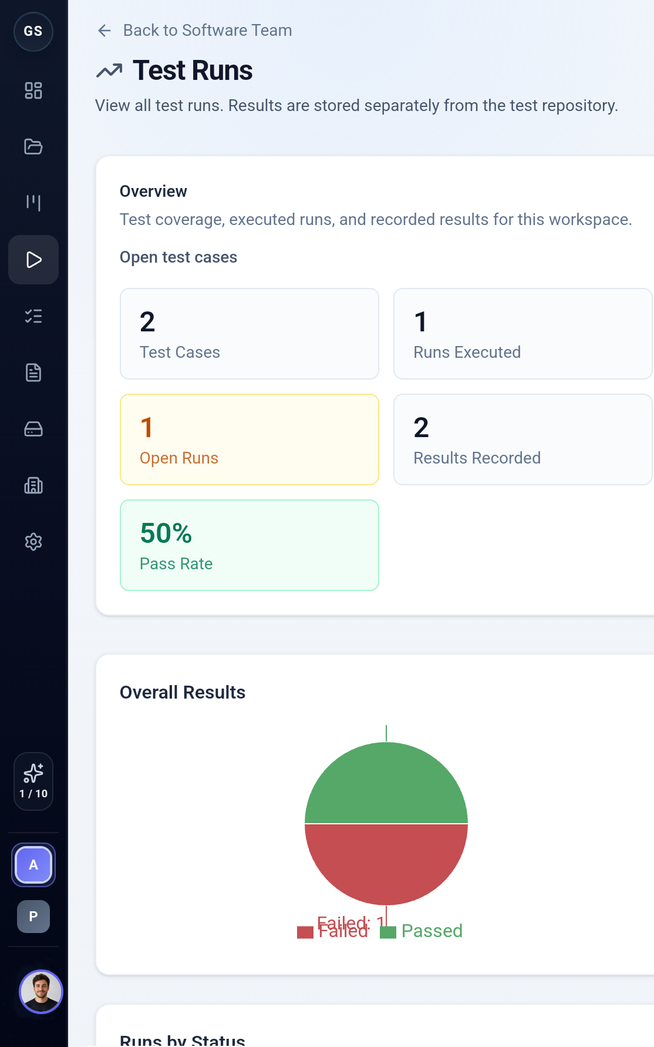Go back to Software Team
Viewport: 654px width, 1047px height.
tap(207, 31)
